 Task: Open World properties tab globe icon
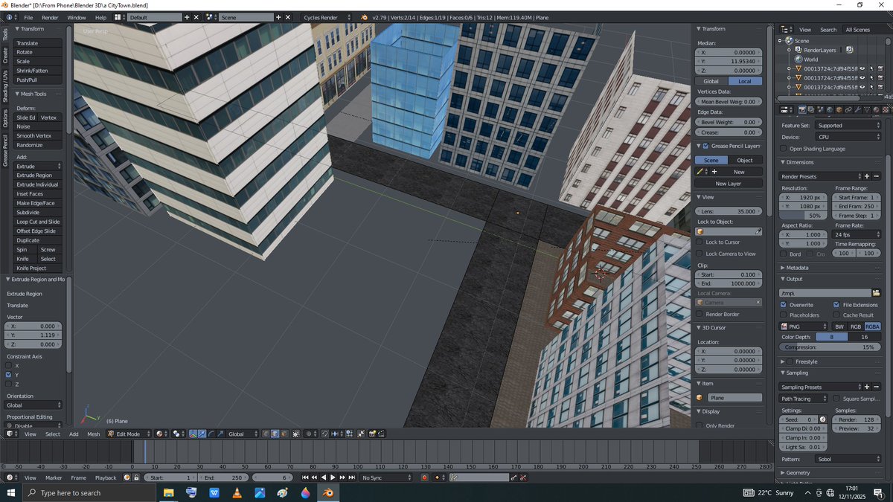click(x=830, y=110)
